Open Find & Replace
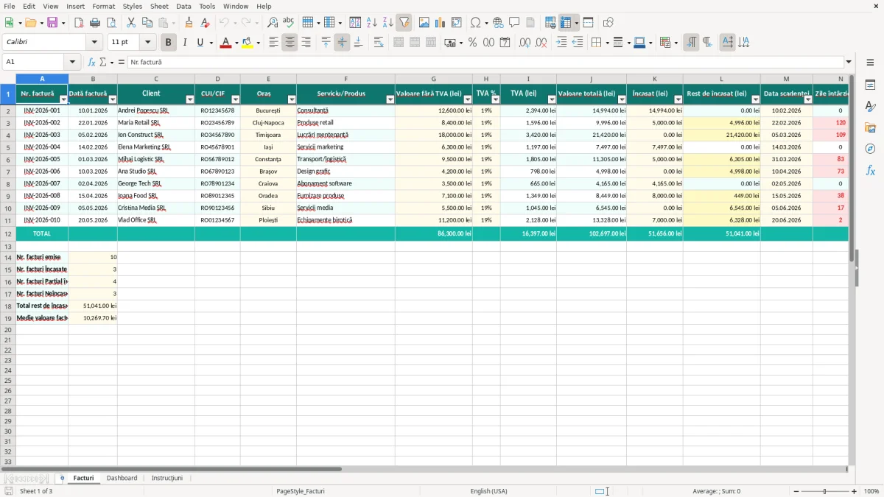884x497 pixels. click(x=273, y=23)
